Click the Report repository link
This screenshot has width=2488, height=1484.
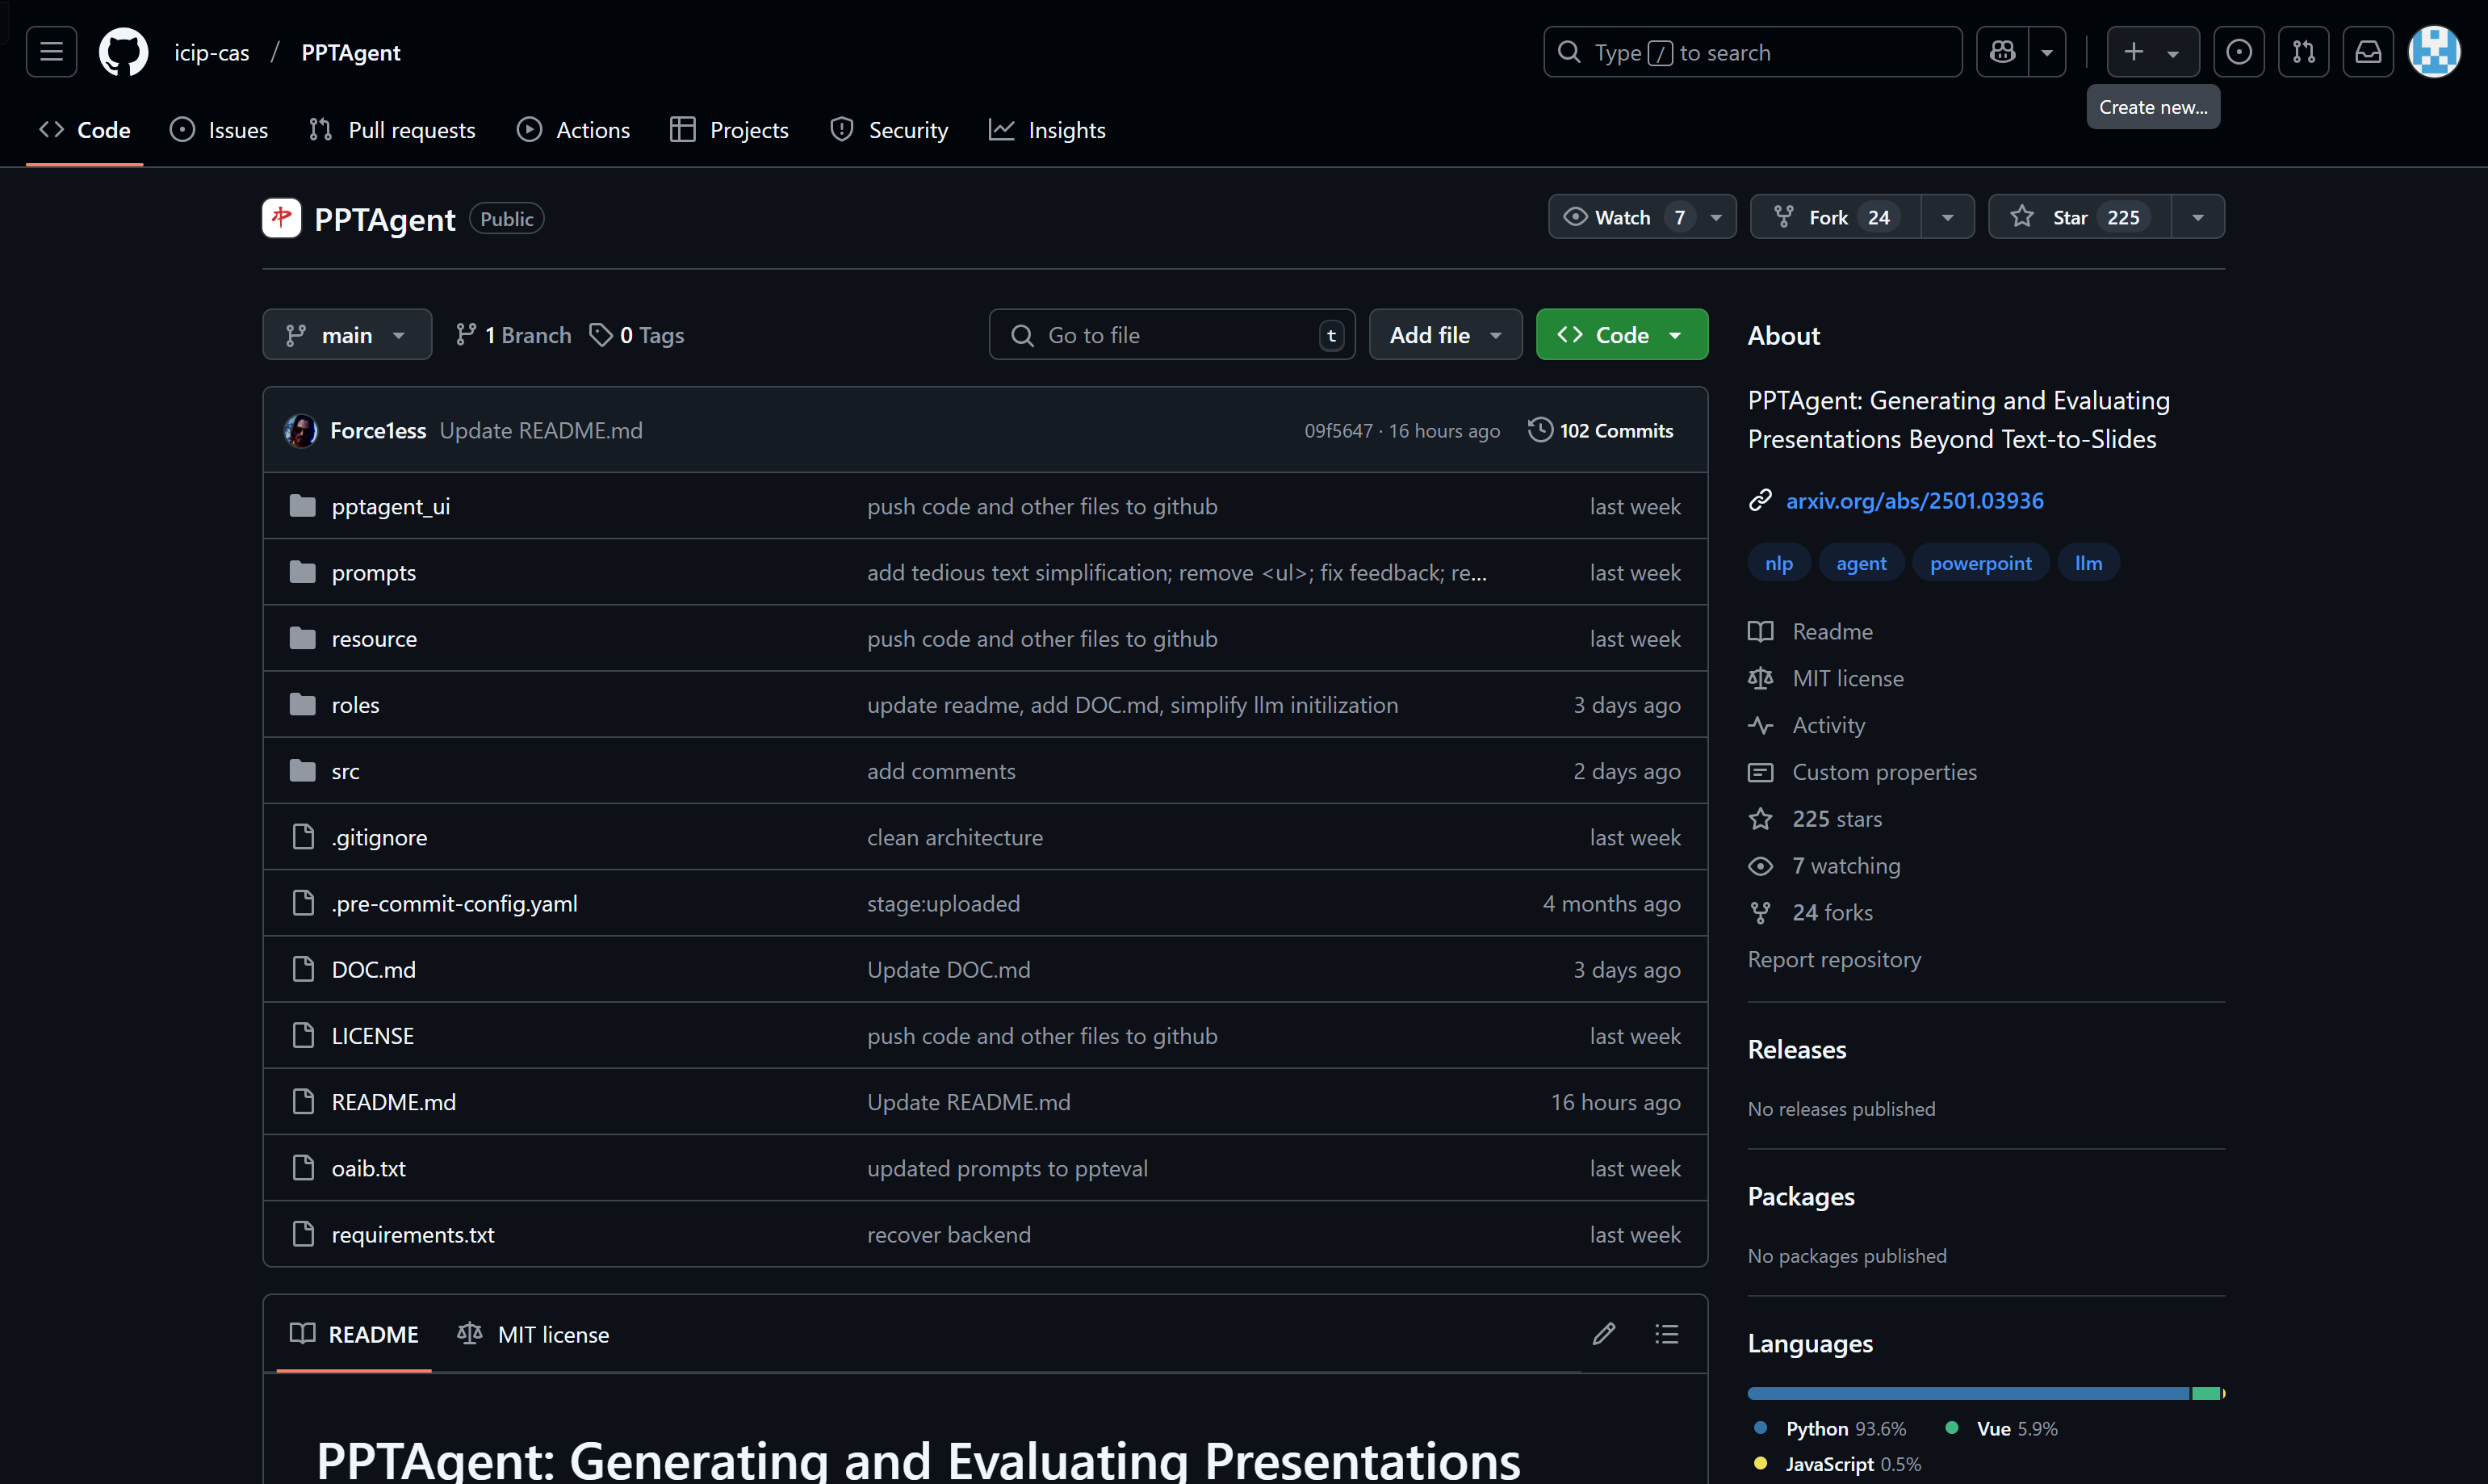point(1834,959)
